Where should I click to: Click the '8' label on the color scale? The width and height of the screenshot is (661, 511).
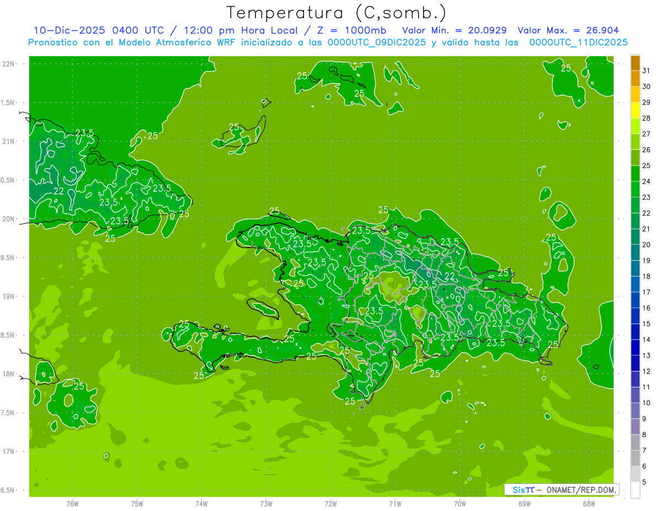point(644,434)
